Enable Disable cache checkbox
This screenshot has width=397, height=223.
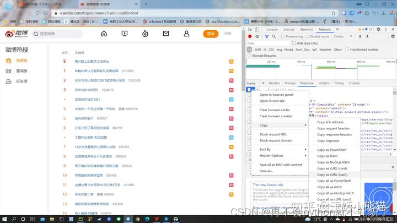307,36
